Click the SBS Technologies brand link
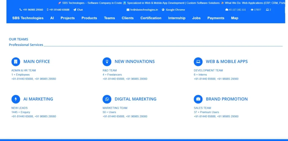288x141 pixels. tap(28, 18)
